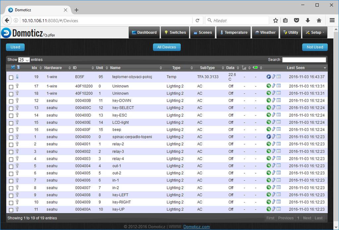
Task: Reload the page with refresh icon
Action: 197,21
